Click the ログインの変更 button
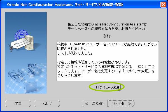The width and height of the screenshot is (168, 112). 108,87
